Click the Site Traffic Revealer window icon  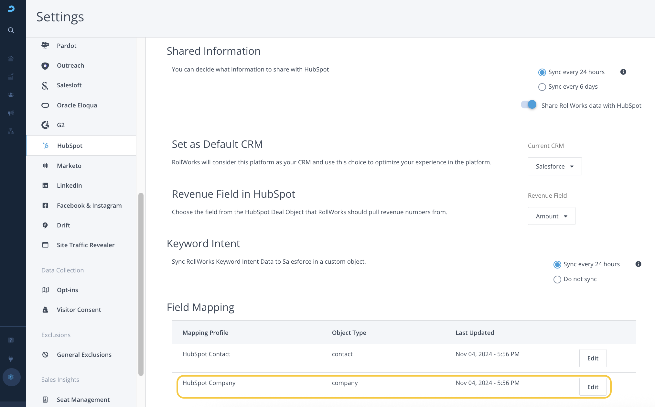pos(45,245)
